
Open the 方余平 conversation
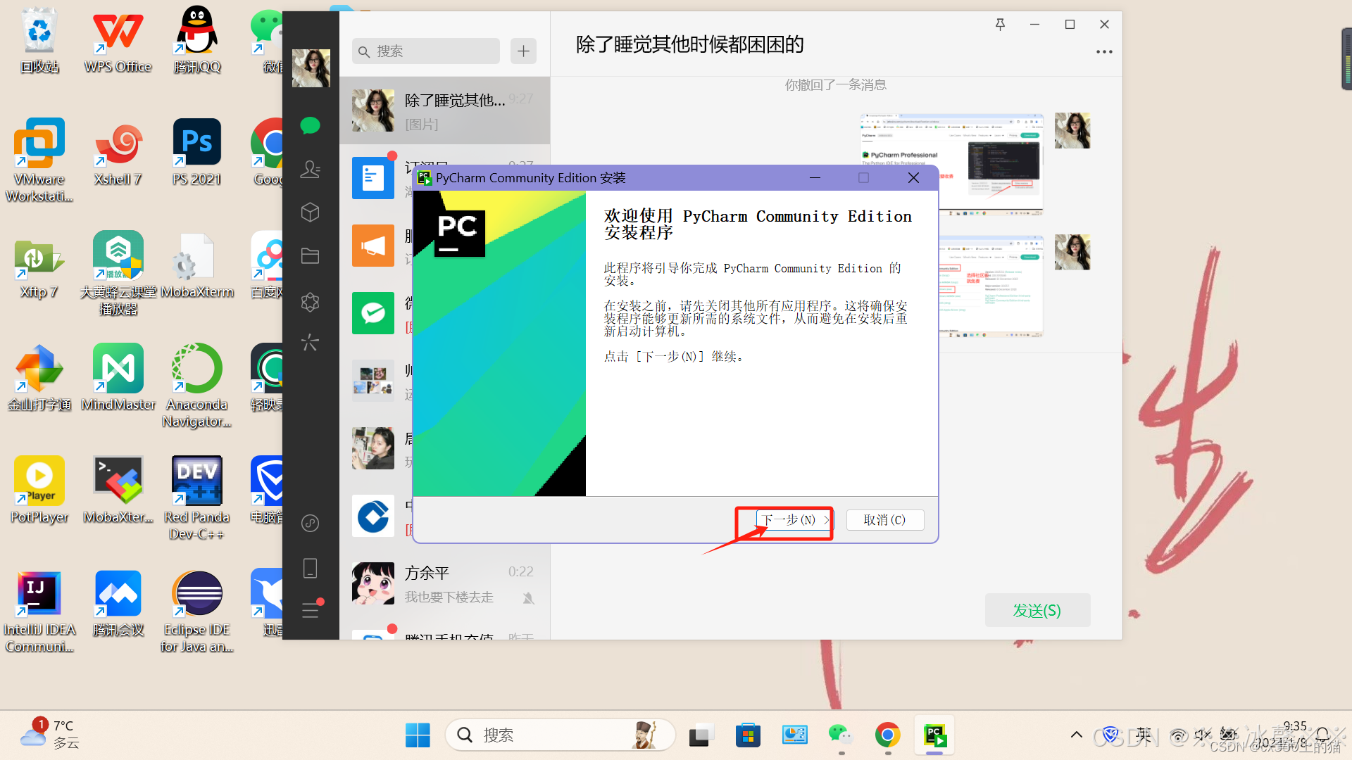444,584
